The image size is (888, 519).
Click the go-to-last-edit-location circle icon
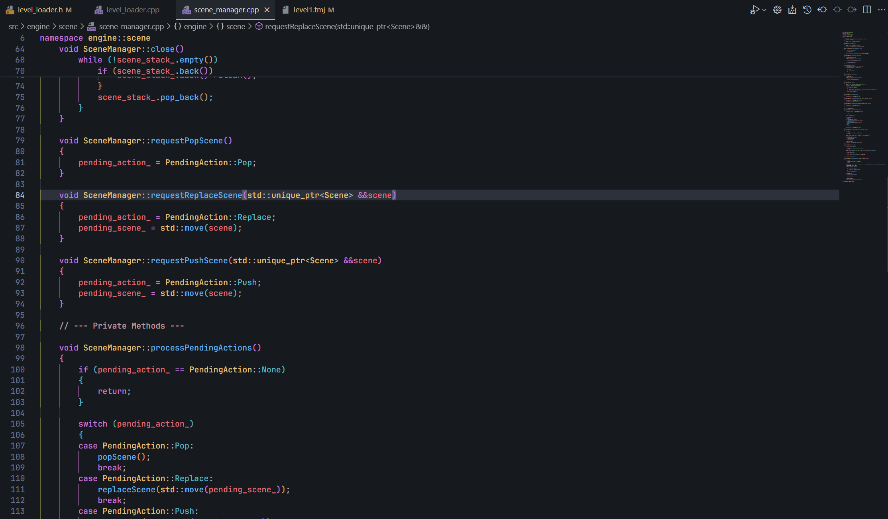837,10
